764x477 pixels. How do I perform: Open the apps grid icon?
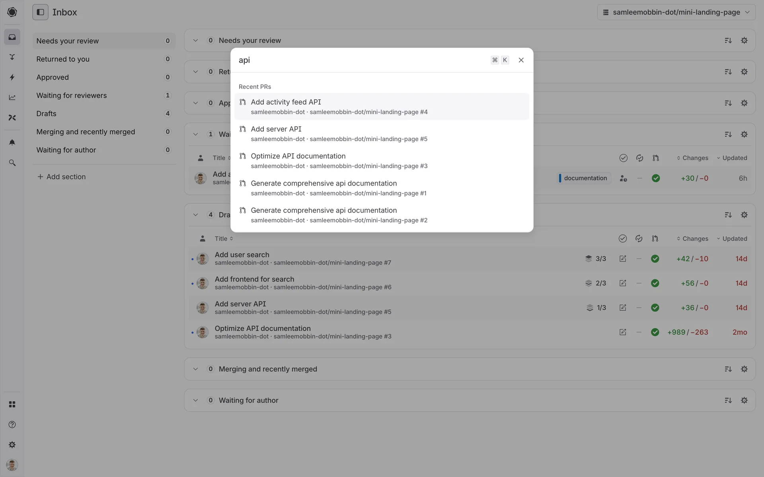(x=12, y=404)
